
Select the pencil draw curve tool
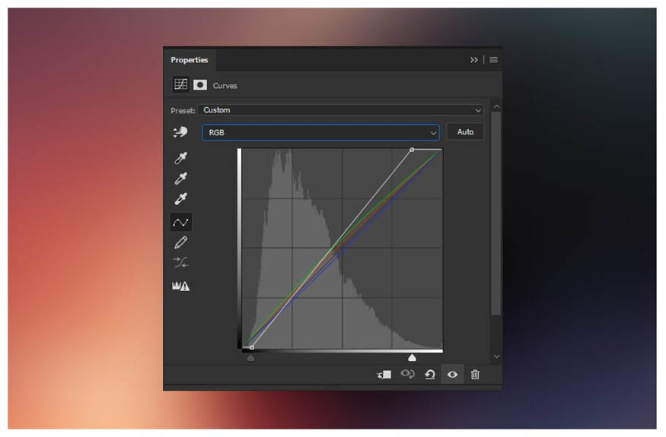coord(180,242)
